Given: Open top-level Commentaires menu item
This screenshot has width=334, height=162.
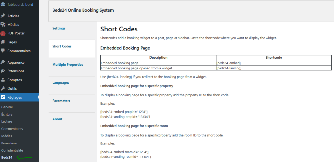Looking at the screenshot, I should (x=20, y=51).
